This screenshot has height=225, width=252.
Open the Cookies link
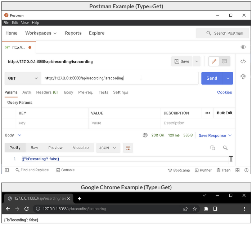[224, 92]
